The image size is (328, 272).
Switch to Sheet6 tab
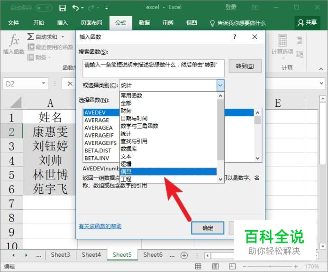153,254
